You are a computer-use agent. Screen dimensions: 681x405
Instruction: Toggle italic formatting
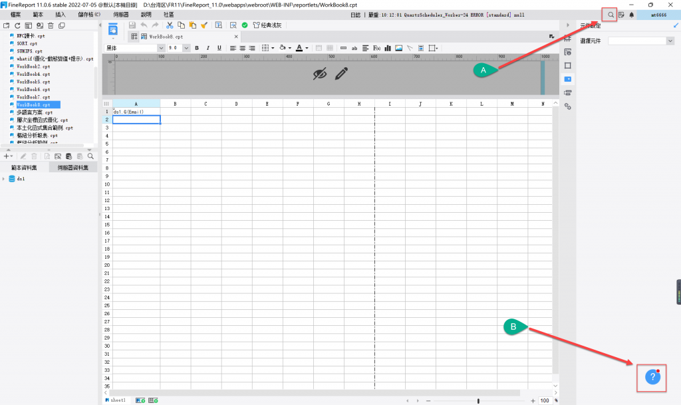208,48
